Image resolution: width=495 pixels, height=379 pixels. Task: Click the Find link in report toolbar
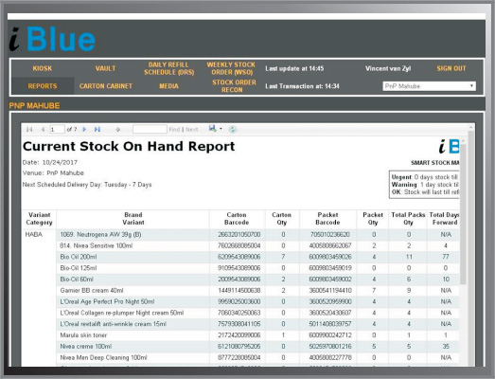[174, 129]
